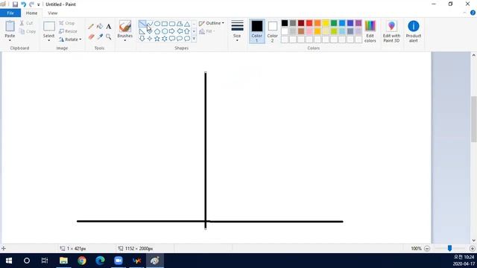The width and height of the screenshot is (477, 268).
Task: Select the Magnifier tool
Action: click(x=109, y=36)
